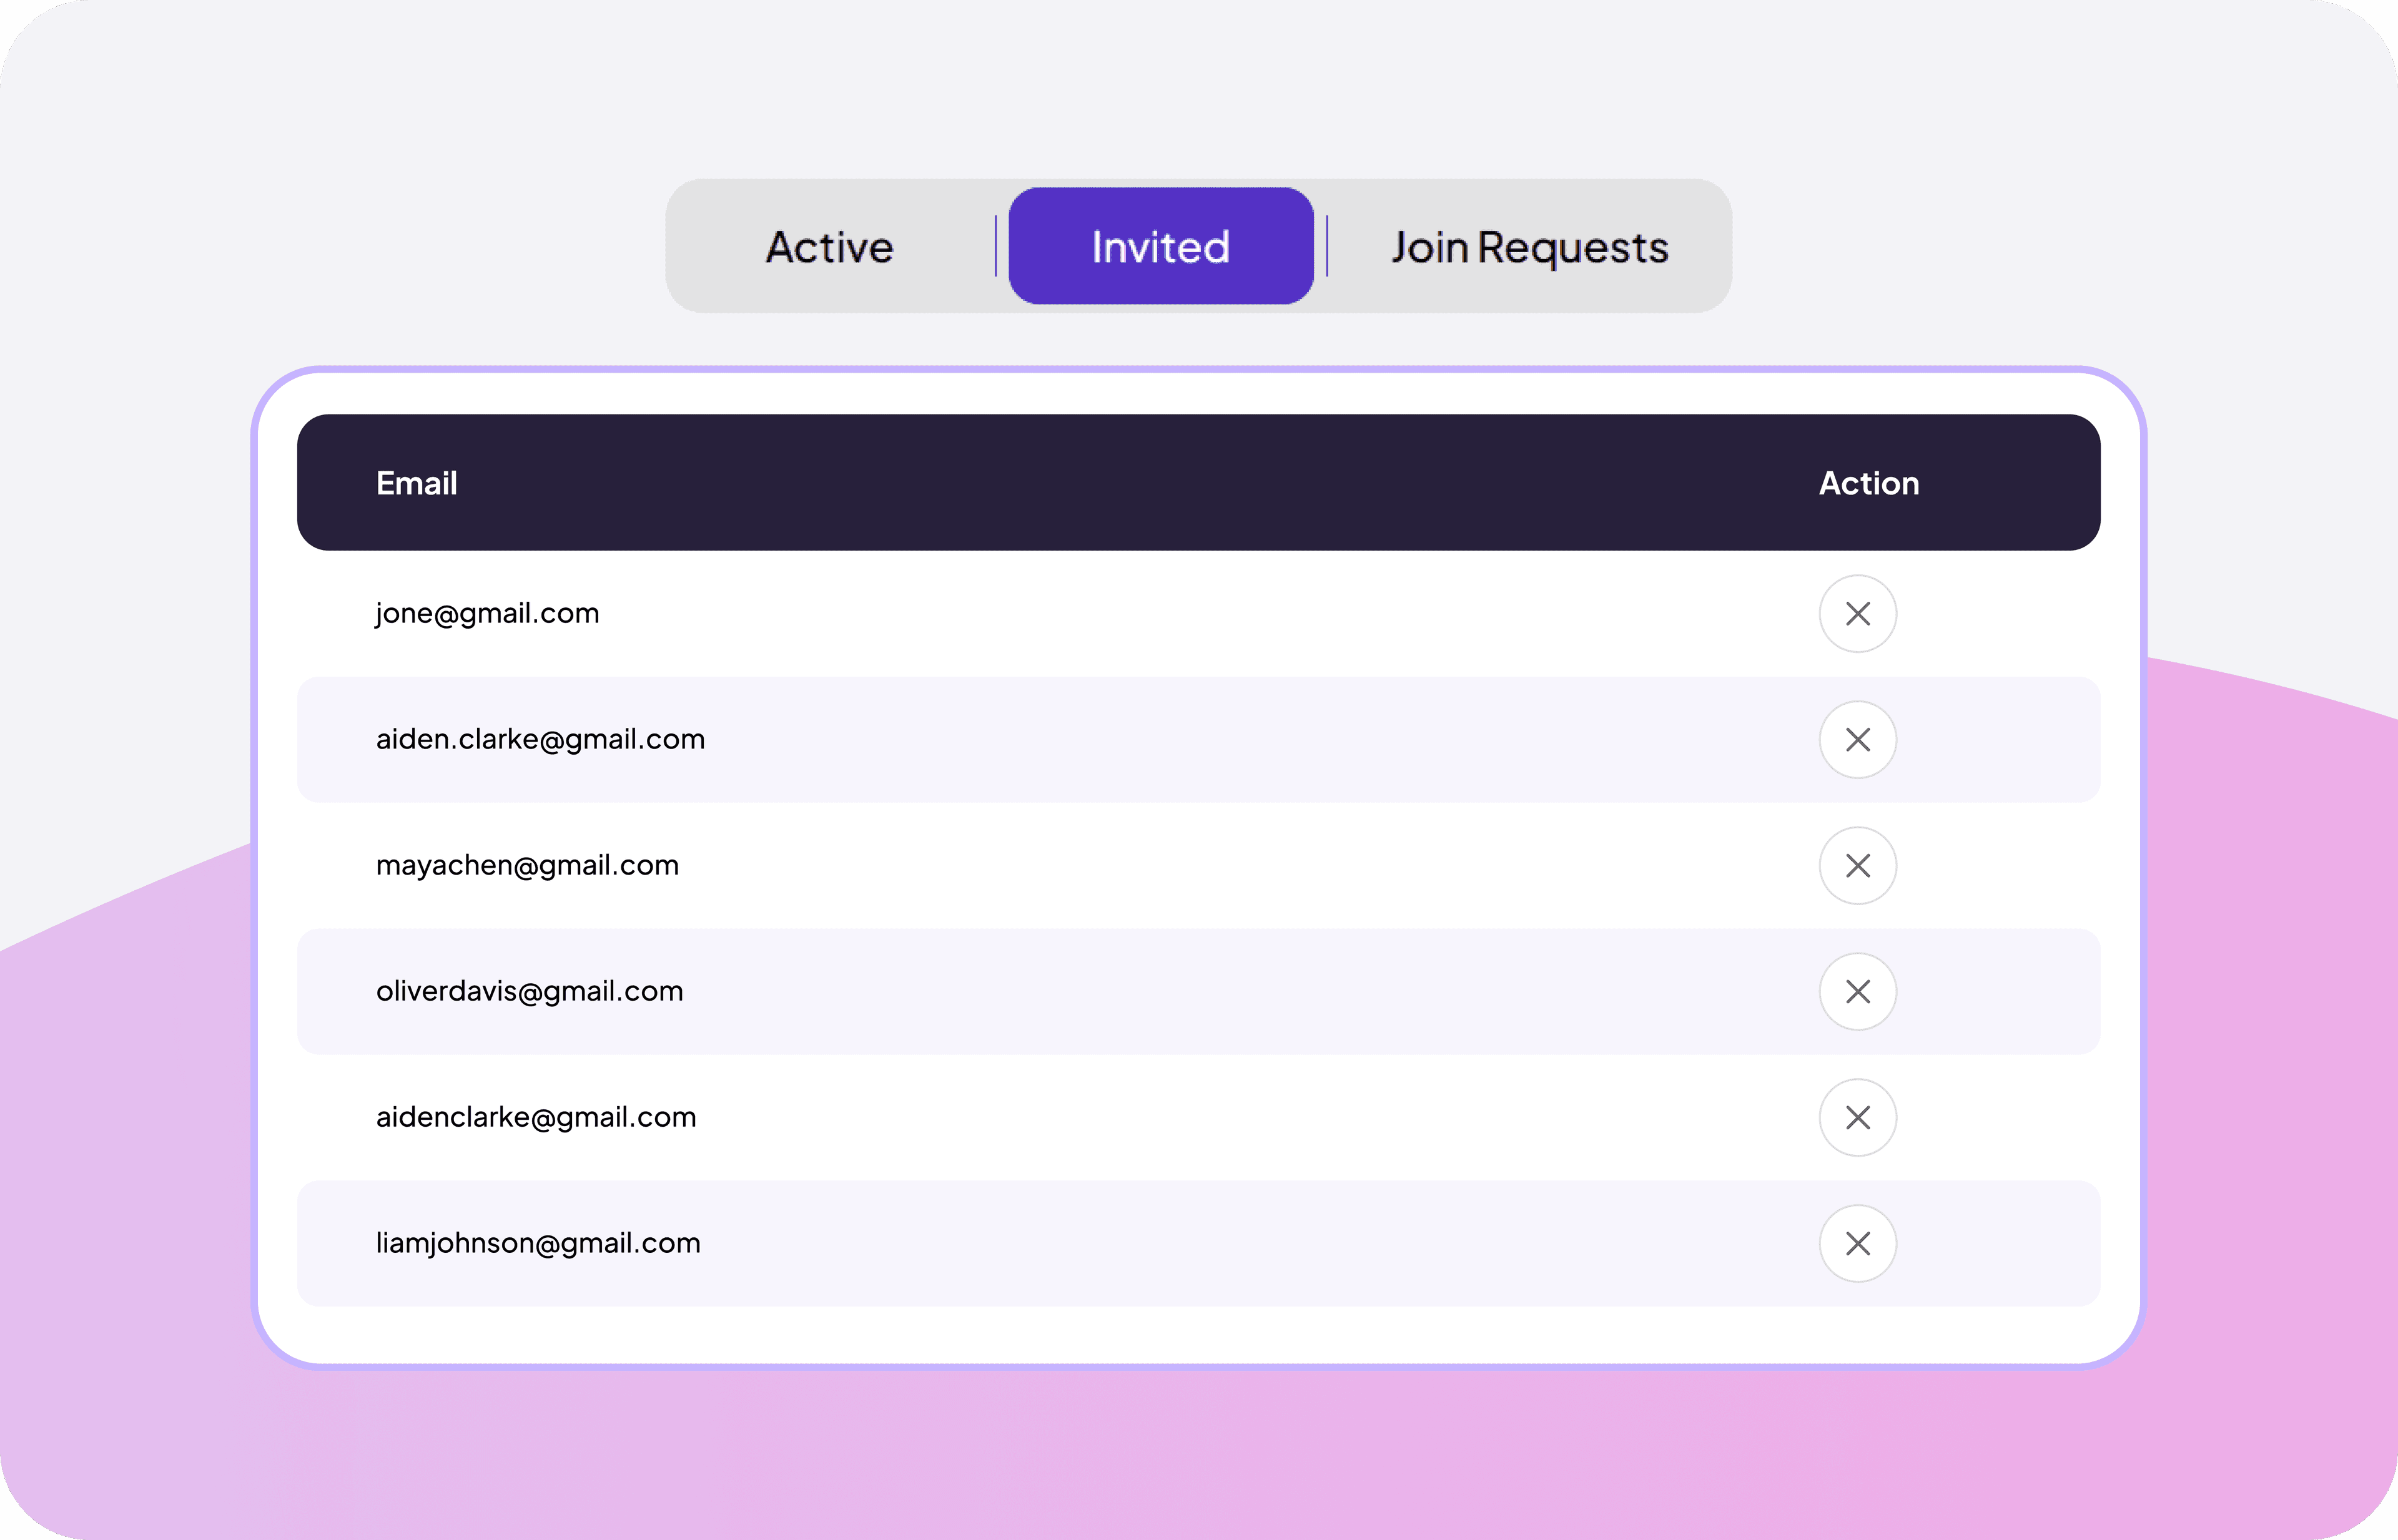The height and width of the screenshot is (1540, 2398).
Task: Click the X next to oliverdavis@gmail.com
Action: click(1858, 991)
